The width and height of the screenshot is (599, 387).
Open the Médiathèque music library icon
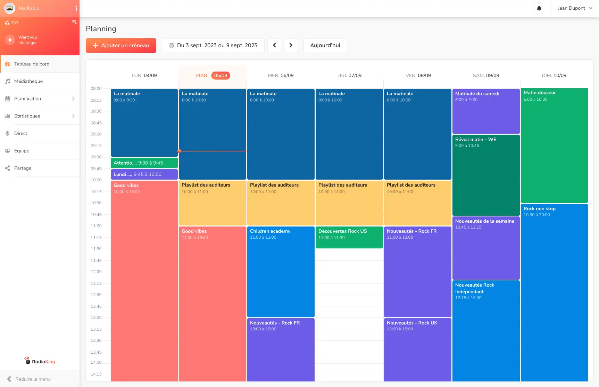[7, 81]
